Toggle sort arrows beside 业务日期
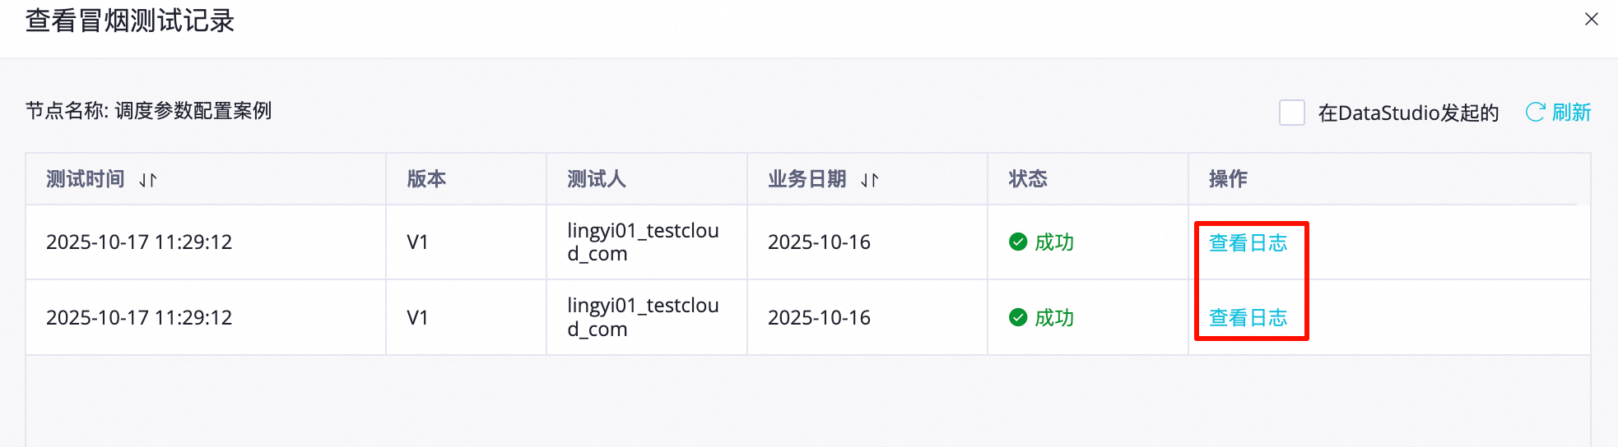The image size is (1618, 447). [870, 180]
